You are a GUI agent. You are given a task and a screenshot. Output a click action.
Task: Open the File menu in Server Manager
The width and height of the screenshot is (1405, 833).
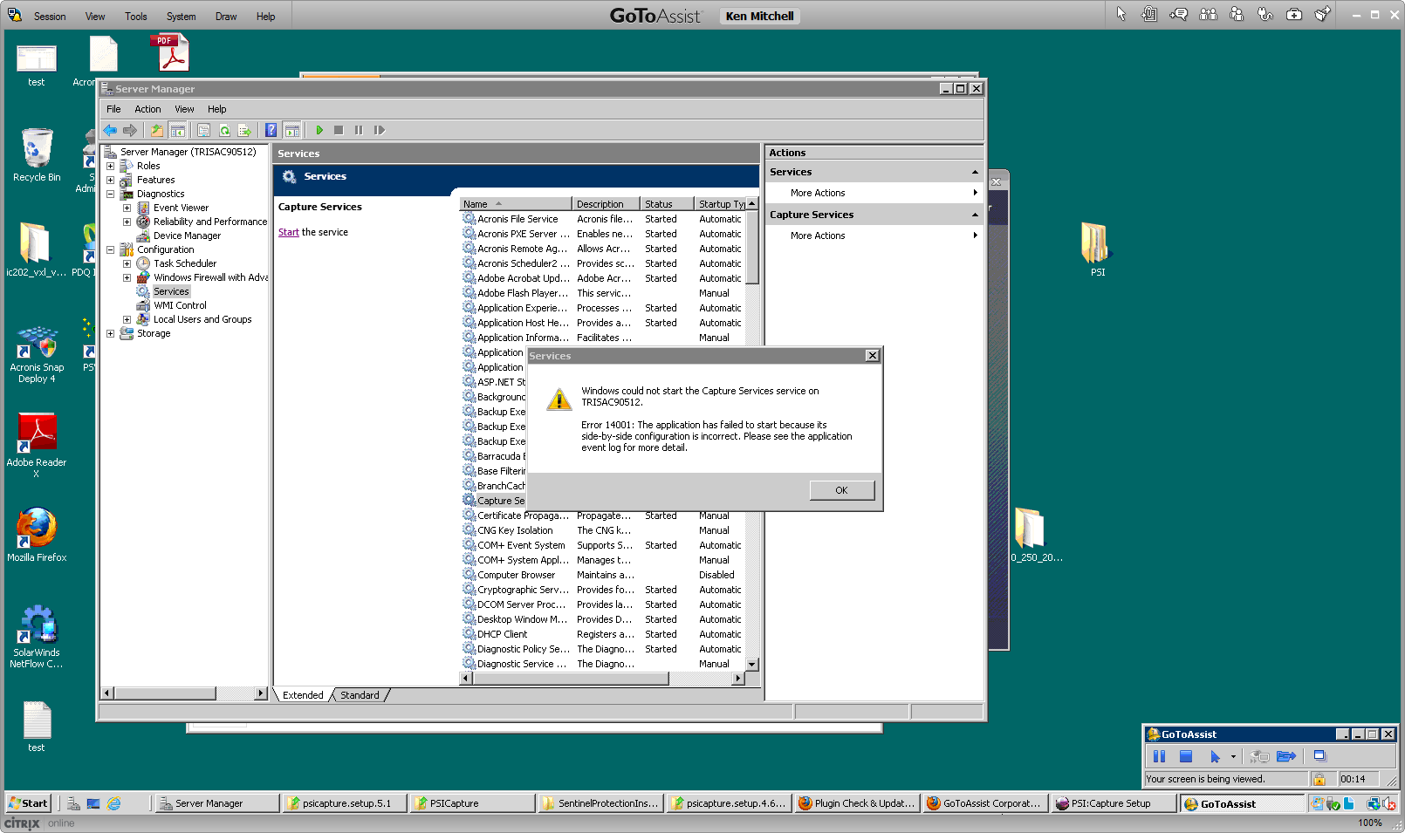point(113,109)
